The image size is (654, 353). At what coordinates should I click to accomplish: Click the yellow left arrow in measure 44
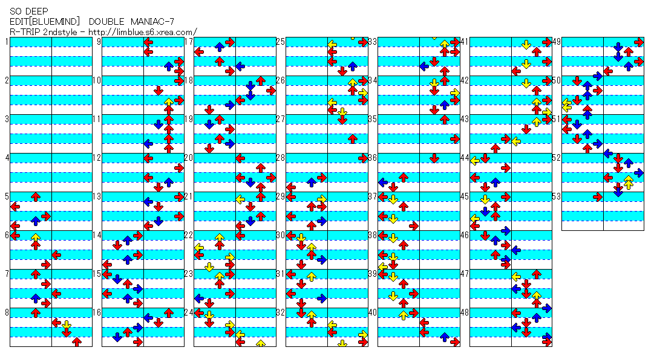(x=475, y=160)
